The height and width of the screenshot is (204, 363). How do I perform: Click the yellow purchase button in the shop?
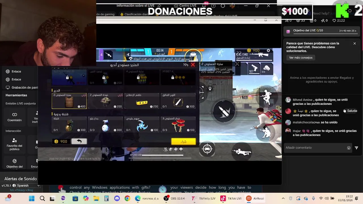pos(183,141)
